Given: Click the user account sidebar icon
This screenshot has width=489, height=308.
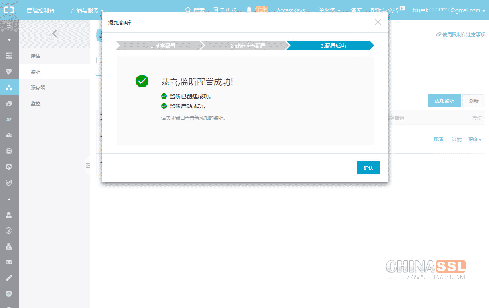Looking at the screenshot, I should coord(9,215).
